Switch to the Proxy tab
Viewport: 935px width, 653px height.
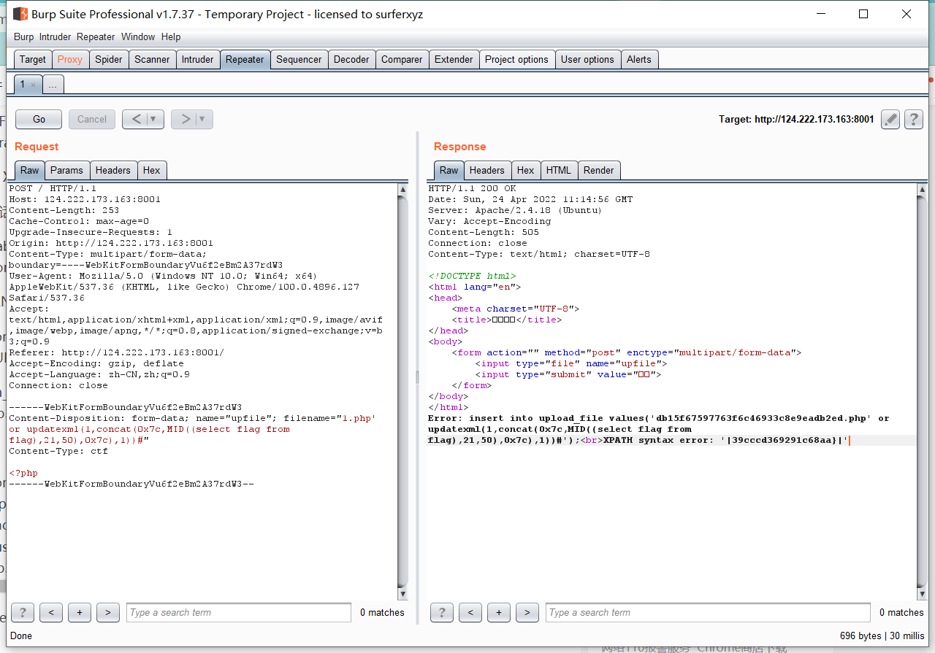[70, 60]
